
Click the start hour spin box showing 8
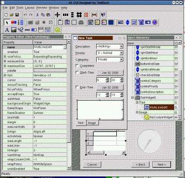tap(102, 80)
